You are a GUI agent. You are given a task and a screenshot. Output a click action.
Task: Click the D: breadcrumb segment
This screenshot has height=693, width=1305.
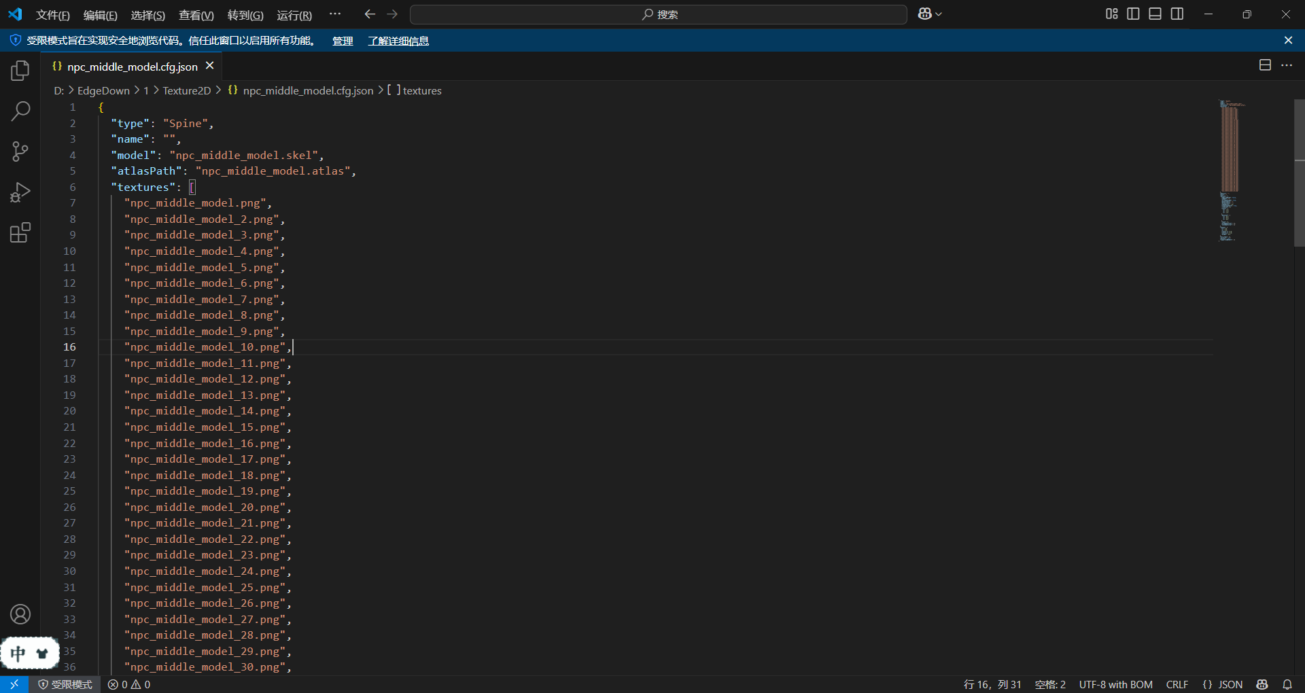58,90
